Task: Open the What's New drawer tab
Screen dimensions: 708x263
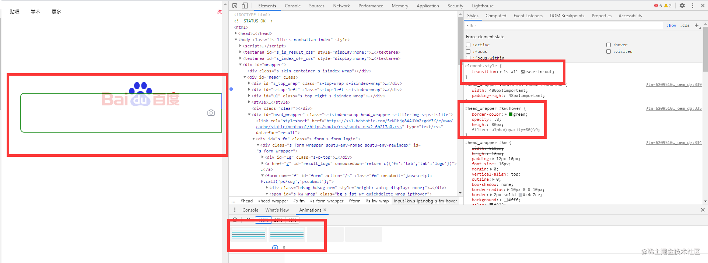Action: pos(277,210)
